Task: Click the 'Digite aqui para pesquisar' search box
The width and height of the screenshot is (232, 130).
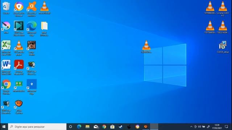Action: (37, 127)
